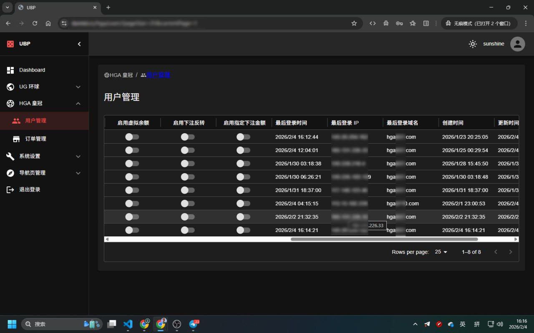Click the table's horizontal scrollbar right arrow
The image size is (534, 333).
[x=516, y=239]
